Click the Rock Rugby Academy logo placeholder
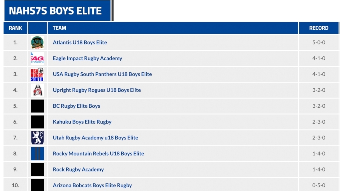340x191 pixels. coord(37,170)
